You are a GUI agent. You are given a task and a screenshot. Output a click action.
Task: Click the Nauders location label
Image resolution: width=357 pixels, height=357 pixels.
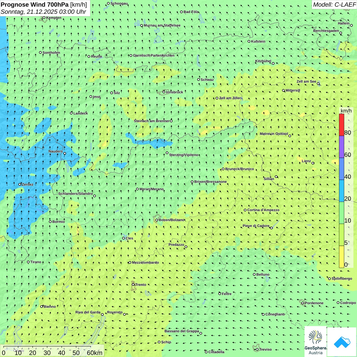tap(56, 151)
